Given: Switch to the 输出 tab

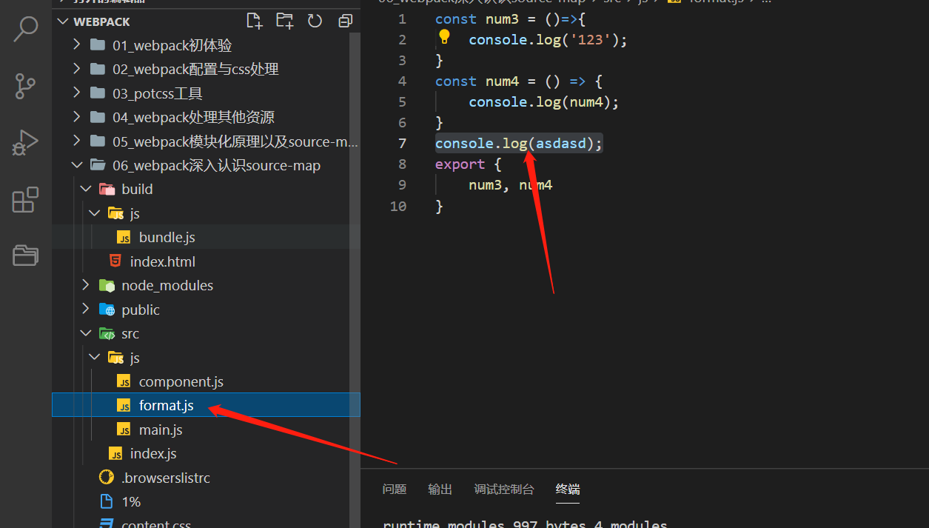Looking at the screenshot, I should click(440, 489).
